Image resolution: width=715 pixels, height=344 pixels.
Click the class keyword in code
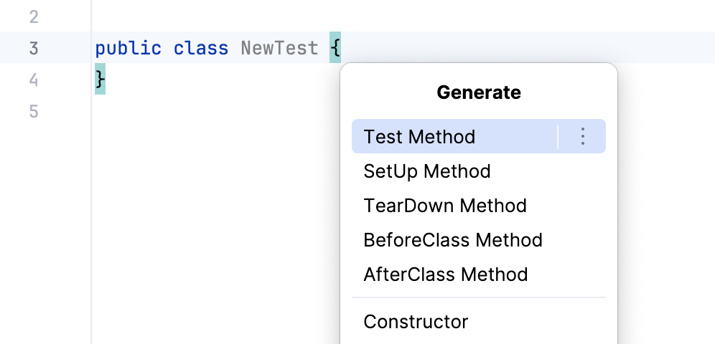pyautogui.click(x=201, y=48)
